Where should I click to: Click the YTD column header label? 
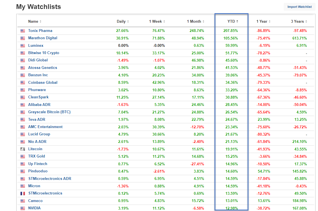point(231,21)
